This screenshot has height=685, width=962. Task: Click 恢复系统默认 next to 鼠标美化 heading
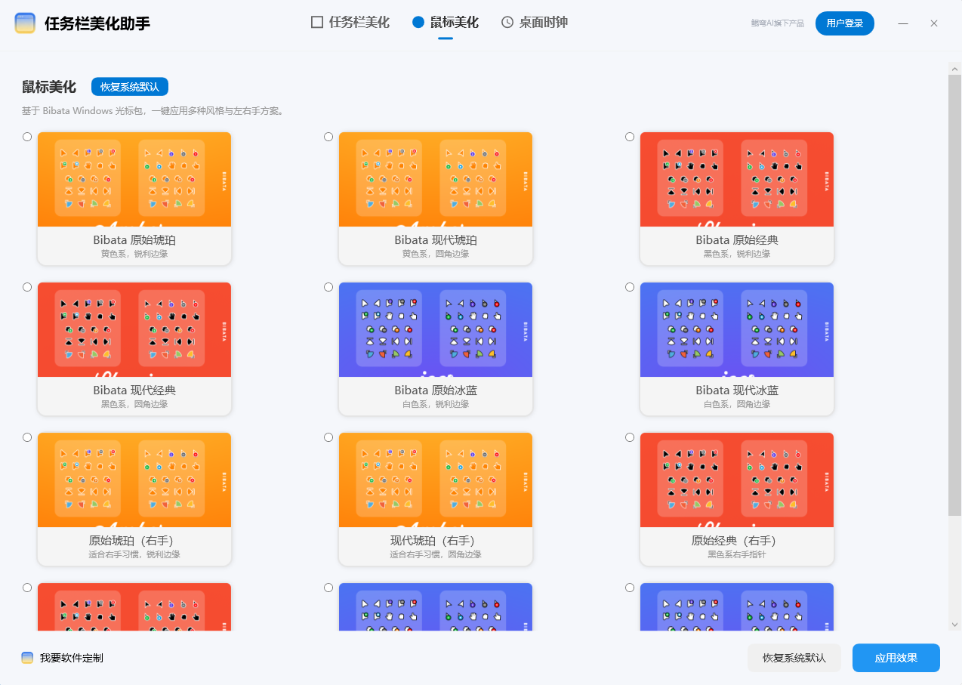click(x=129, y=87)
